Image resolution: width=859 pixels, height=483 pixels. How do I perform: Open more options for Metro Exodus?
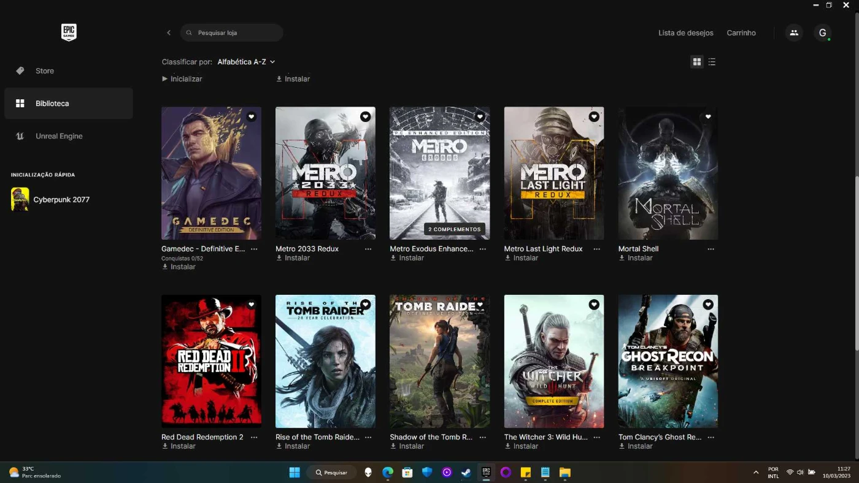[x=482, y=249]
